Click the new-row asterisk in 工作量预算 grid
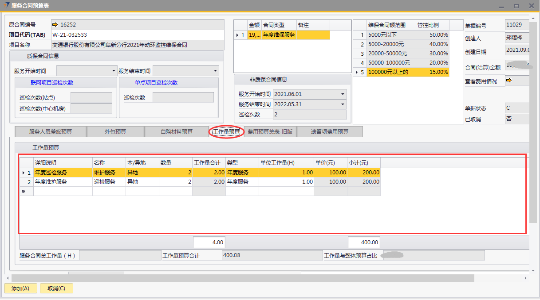 (24, 192)
